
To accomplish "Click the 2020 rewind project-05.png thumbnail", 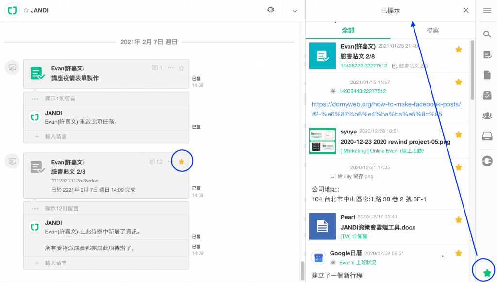I will point(322,141).
